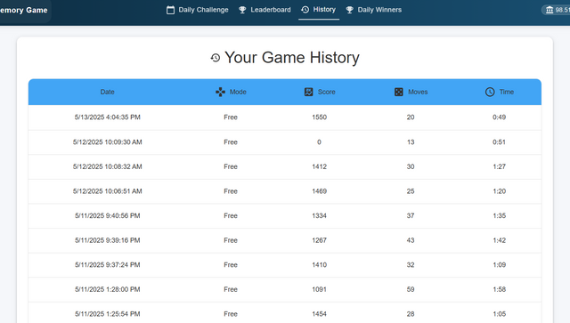Viewport: 570px width, 323px height.
Task: Open the Daily Challenge tab
Action: [198, 10]
